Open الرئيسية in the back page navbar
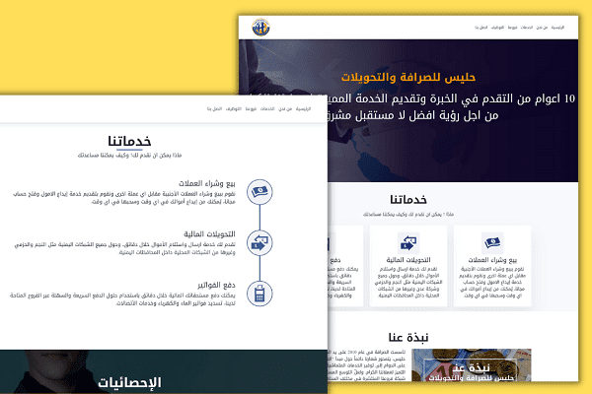The width and height of the screenshot is (592, 394). coord(557,28)
